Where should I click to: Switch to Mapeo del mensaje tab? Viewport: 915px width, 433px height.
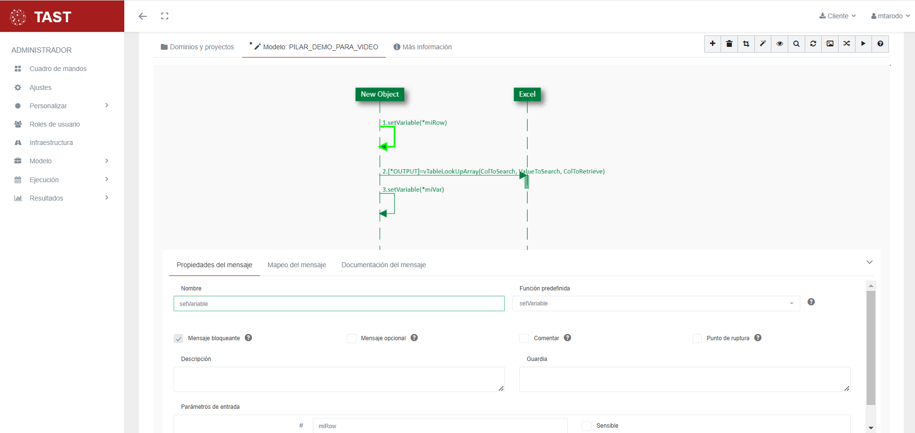pyautogui.click(x=296, y=265)
